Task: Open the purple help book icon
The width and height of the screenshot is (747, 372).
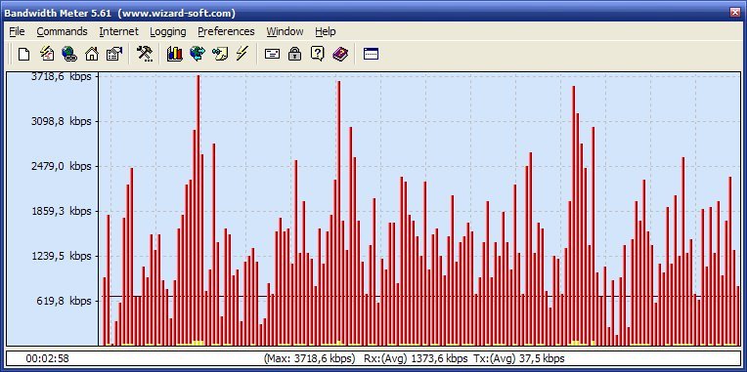Action: [x=340, y=54]
